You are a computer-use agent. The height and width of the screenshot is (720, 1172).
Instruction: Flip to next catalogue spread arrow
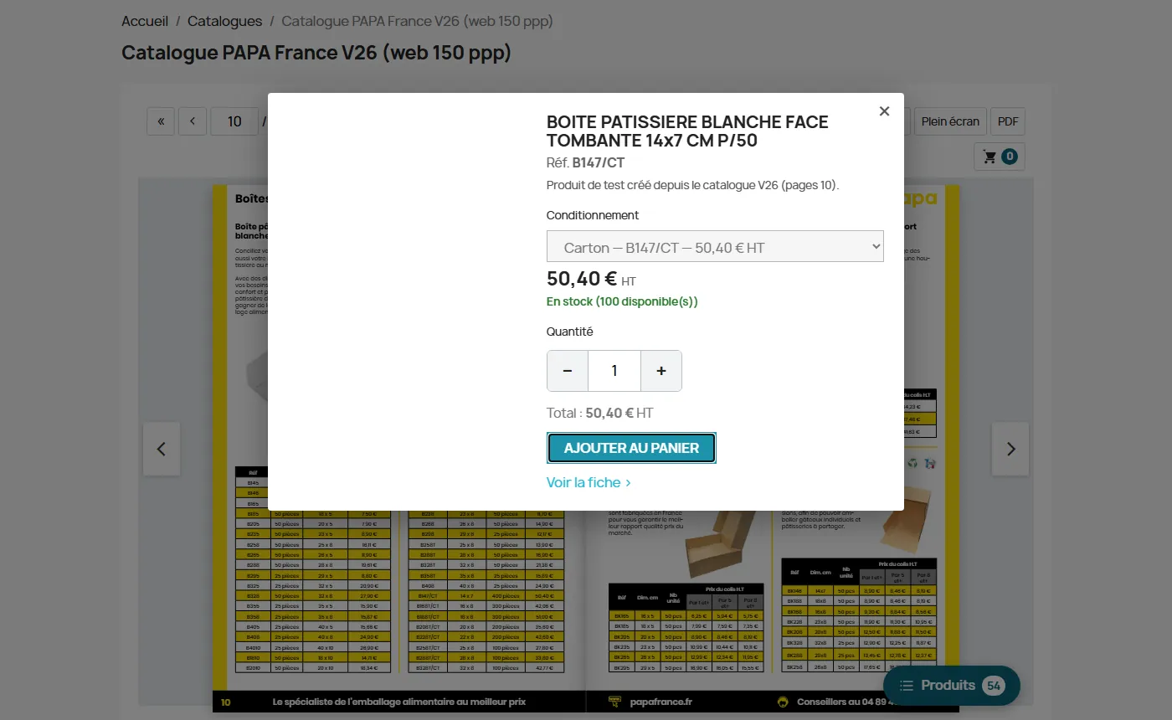[1010, 449]
